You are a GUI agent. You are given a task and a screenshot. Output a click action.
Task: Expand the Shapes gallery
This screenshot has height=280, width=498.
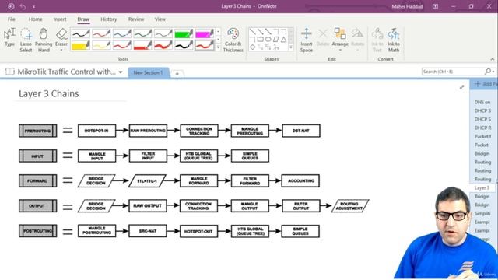point(291,47)
